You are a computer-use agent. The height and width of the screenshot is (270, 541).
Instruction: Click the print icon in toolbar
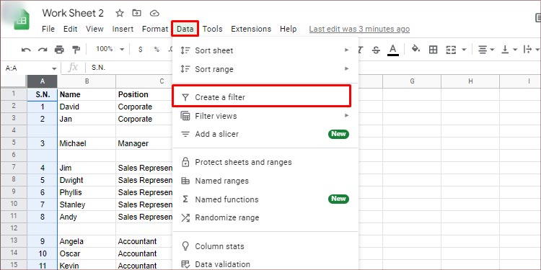click(59, 50)
